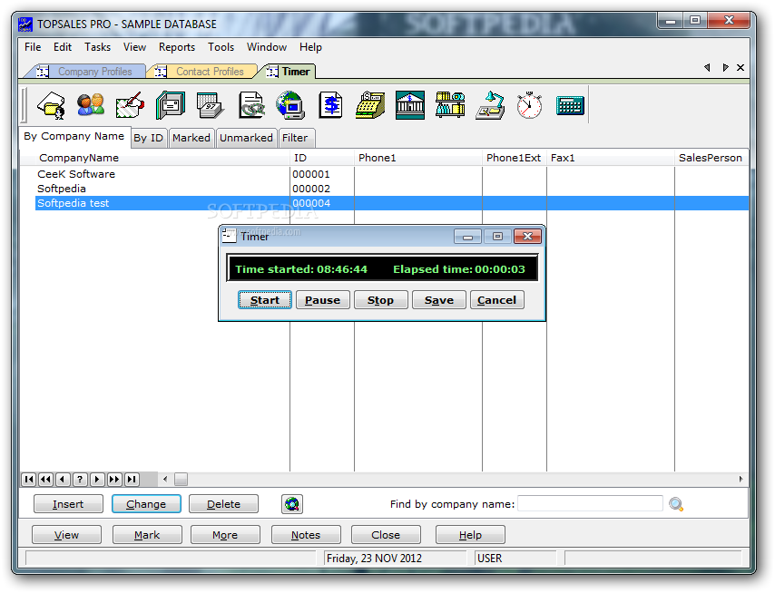This screenshot has height=593, width=775.
Task: Open the View menu
Action: click(134, 47)
